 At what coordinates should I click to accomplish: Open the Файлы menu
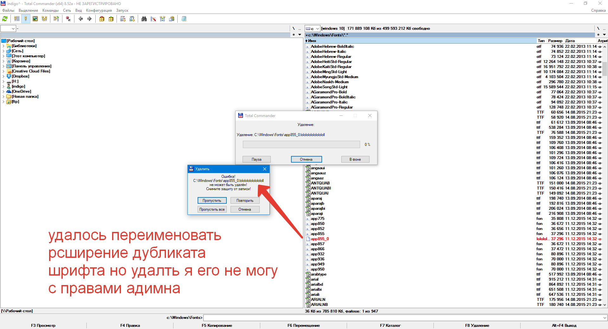point(8,10)
